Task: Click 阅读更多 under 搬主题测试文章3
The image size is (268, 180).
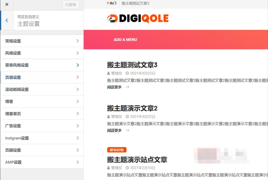Action: [x=114, y=87]
